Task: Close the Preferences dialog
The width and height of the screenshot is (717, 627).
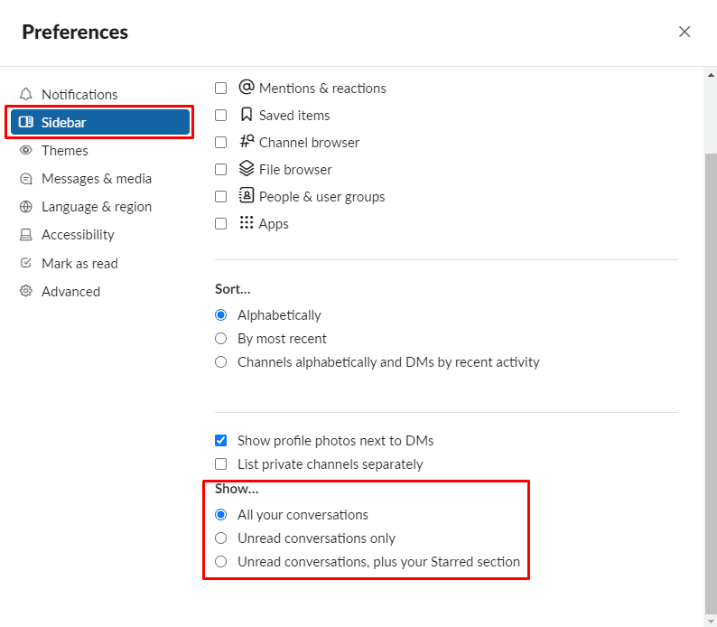Action: pos(684,32)
